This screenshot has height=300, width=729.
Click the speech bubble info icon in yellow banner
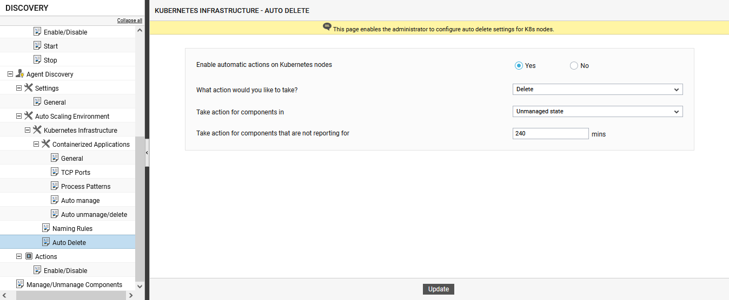coord(327,27)
